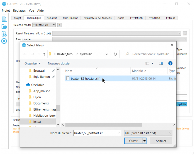
Task: Select the Ettirements folder in navigation pane
Action: click(x=44, y=109)
